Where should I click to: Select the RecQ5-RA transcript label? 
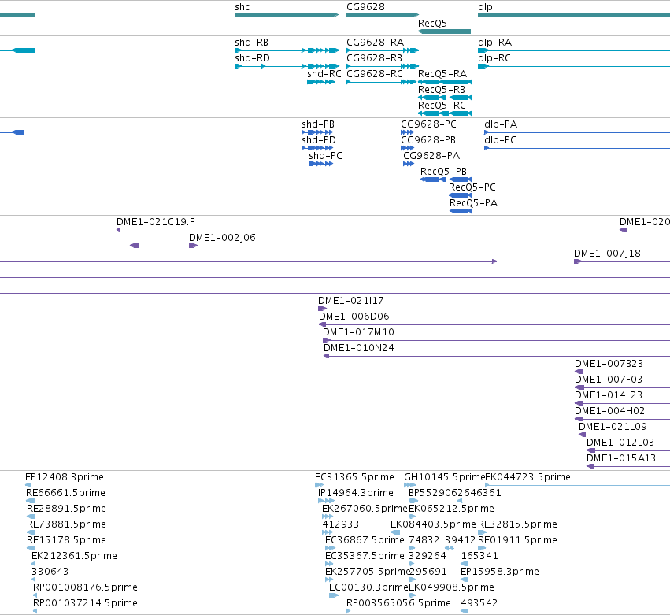click(442, 74)
